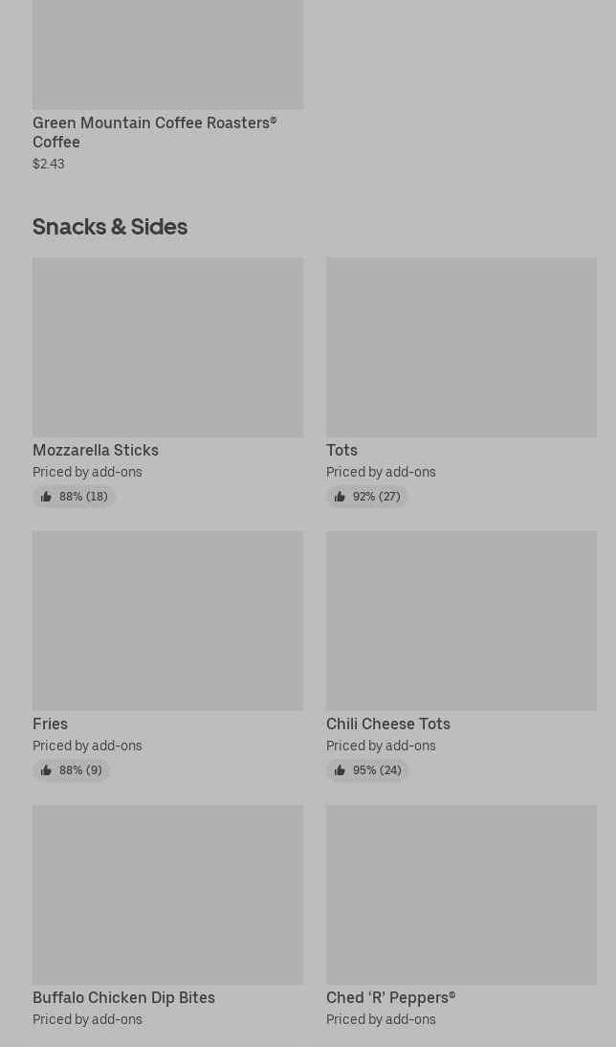Select the Ched 'R' Peppers name
Image resolution: width=616 pixels, height=1047 pixels.
(x=390, y=997)
